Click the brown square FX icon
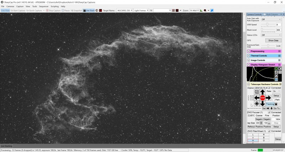Image resolution: width=285 pixels, height=152 pixels. (x=173, y=11)
